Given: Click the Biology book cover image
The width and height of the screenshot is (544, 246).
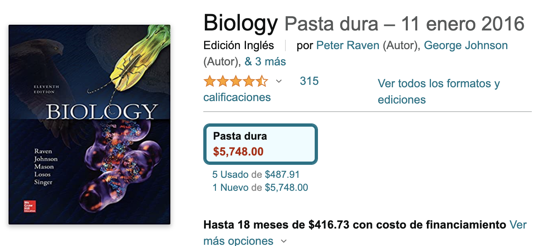Looking at the screenshot, I should pyautogui.click(x=89, y=125).
